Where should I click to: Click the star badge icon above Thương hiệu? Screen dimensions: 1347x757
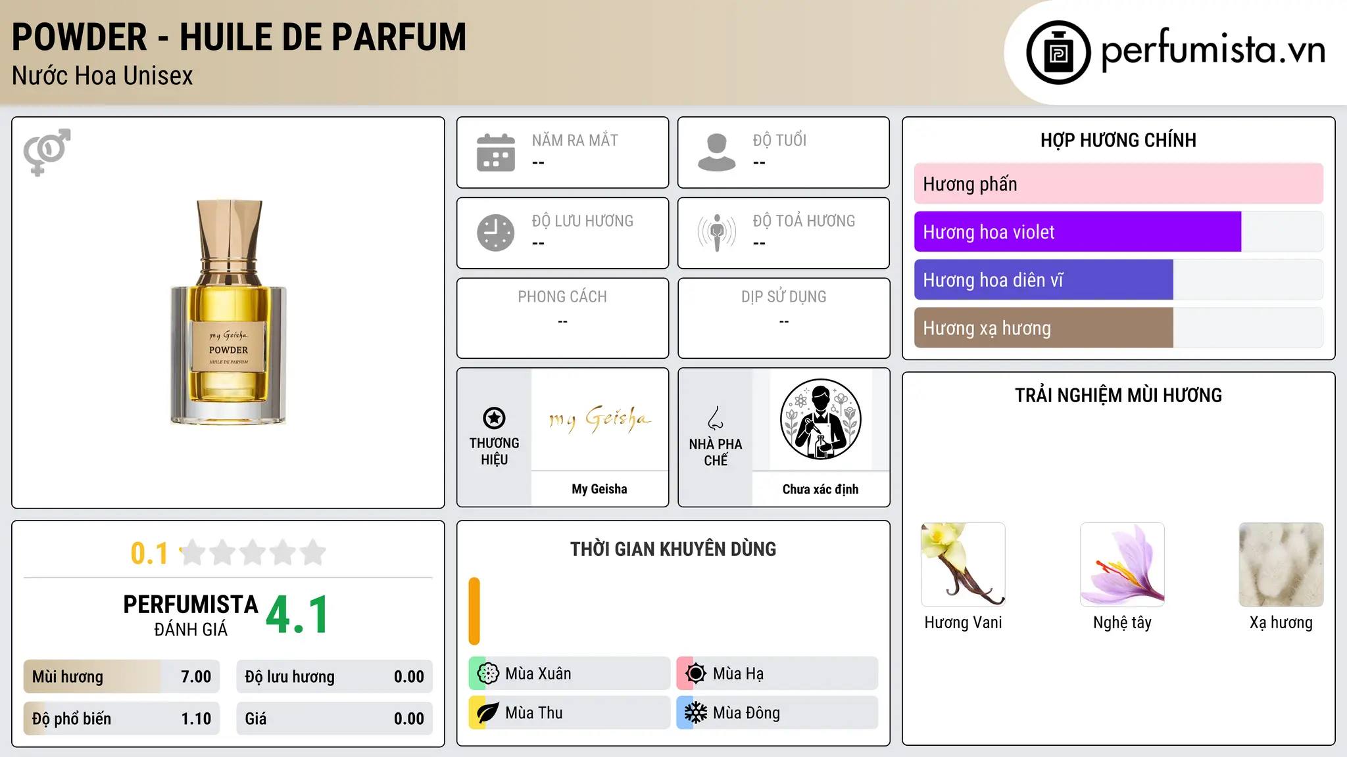click(494, 418)
